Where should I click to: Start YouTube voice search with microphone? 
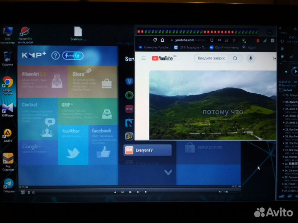click(251, 58)
